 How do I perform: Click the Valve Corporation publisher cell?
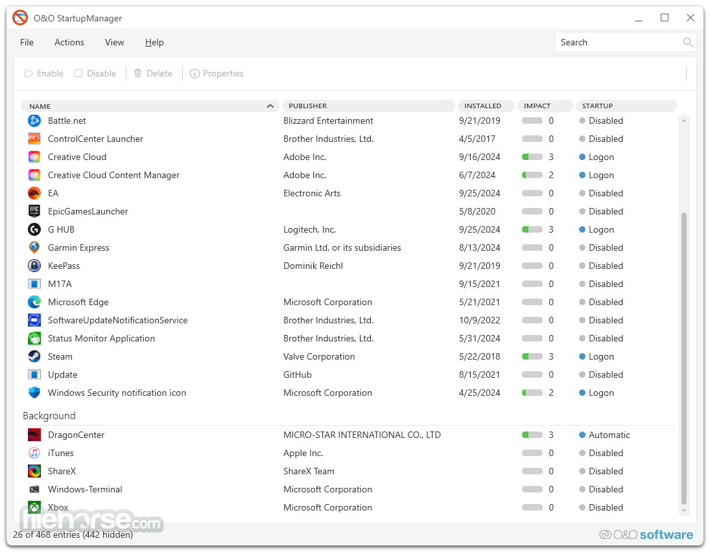pyautogui.click(x=319, y=356)
